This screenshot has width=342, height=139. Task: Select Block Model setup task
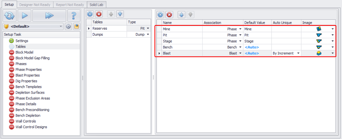point(24,52)
